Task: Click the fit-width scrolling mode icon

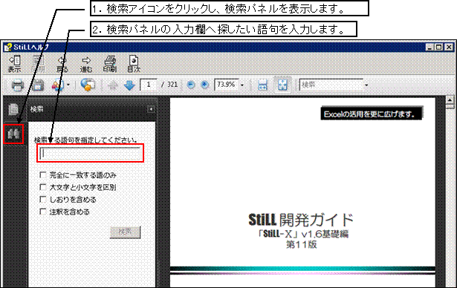Action: point(262,85)
